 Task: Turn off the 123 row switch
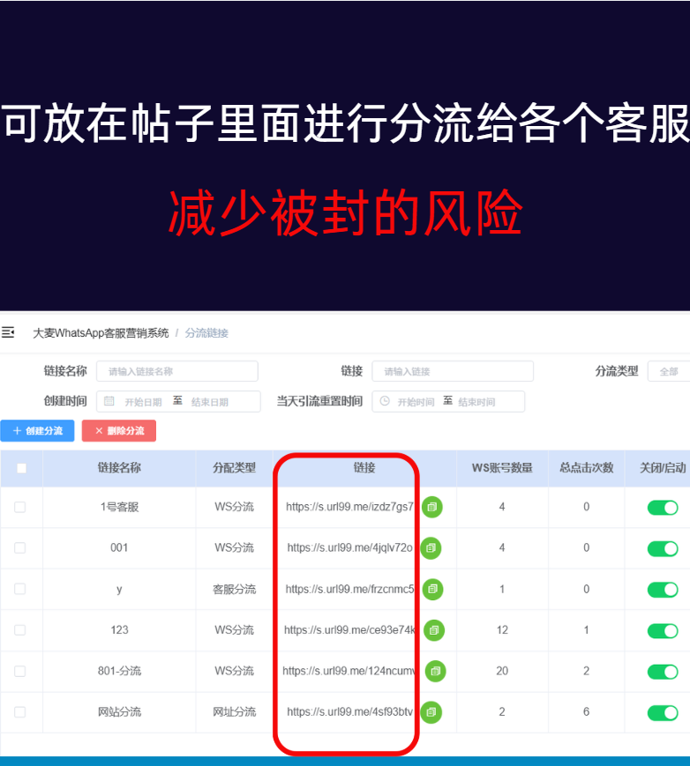point(663,630)
